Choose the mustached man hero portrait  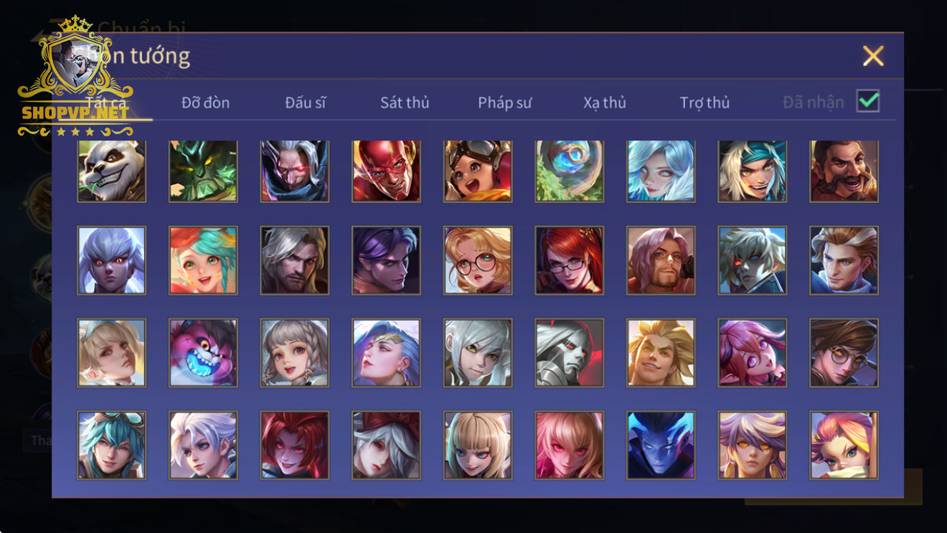[844, 171]
